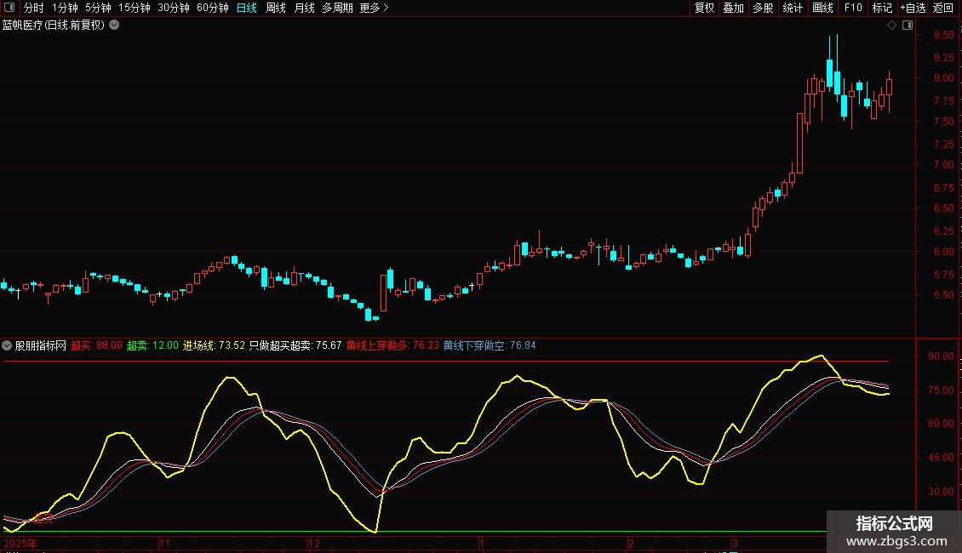Select the 日线 daily chart tab
The height and width of the screenshot is (553, 962).
pyautogui.click(x=247, y=8)
